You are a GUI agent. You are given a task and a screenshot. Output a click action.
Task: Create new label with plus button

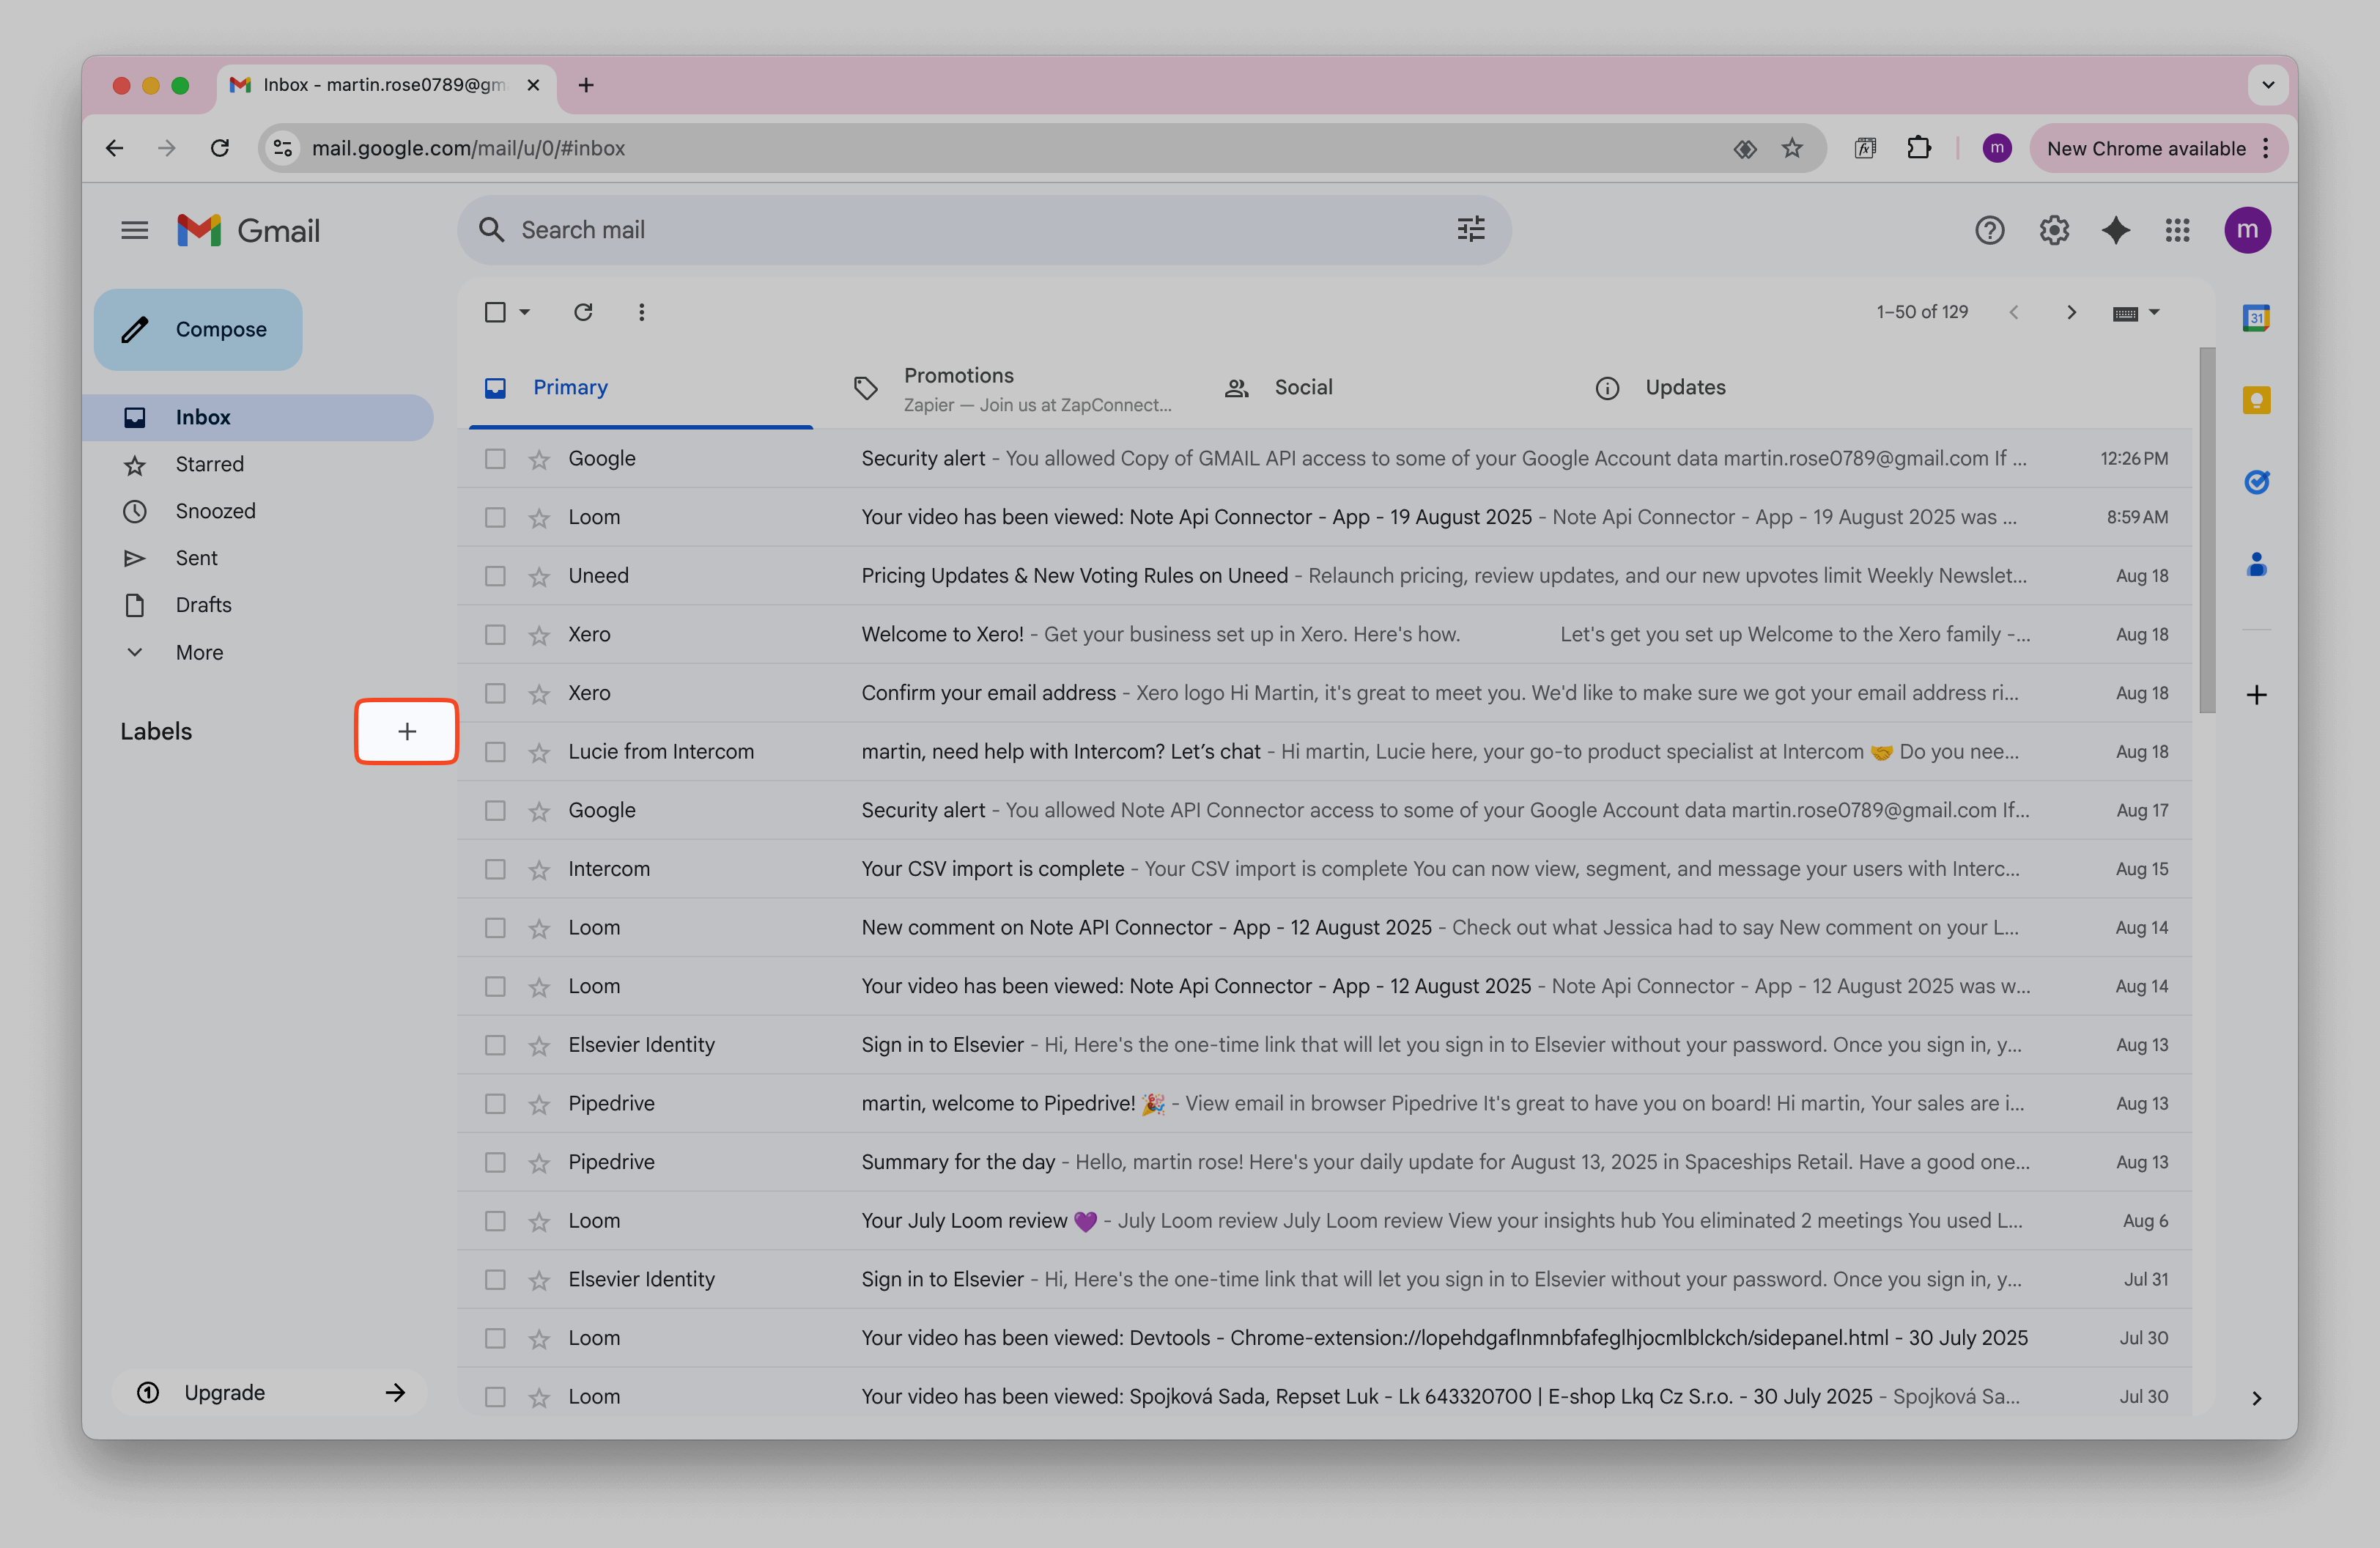coord(406,731)
